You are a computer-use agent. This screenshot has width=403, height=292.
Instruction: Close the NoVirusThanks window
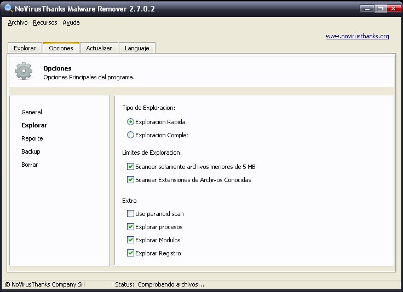click(393, 9)
